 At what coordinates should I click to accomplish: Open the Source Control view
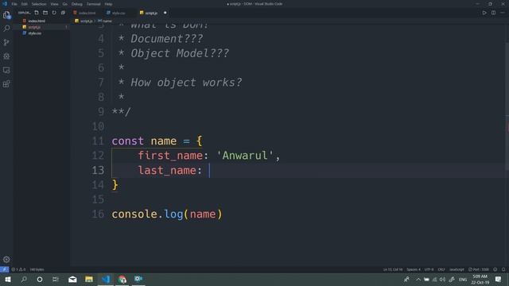(x=6, y=42)
